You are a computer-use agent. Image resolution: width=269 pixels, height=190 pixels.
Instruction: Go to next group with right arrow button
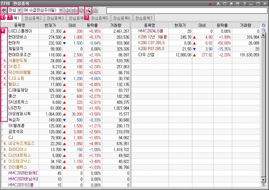tap(74, 10)
